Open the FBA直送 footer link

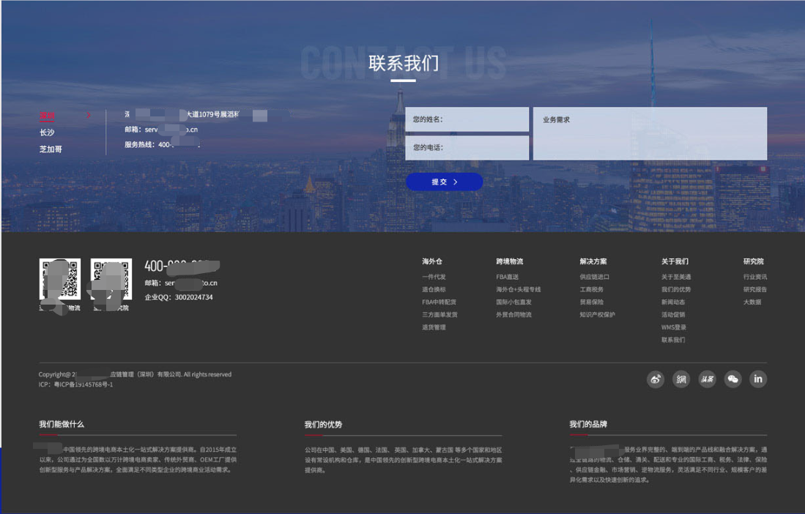tap(507, 278)
